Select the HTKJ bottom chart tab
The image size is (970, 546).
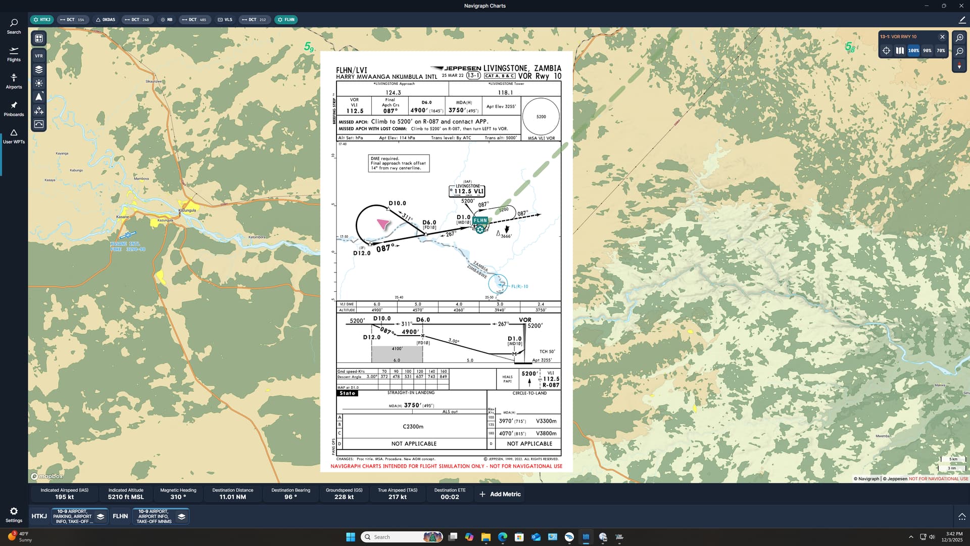[x=39, y=516]
